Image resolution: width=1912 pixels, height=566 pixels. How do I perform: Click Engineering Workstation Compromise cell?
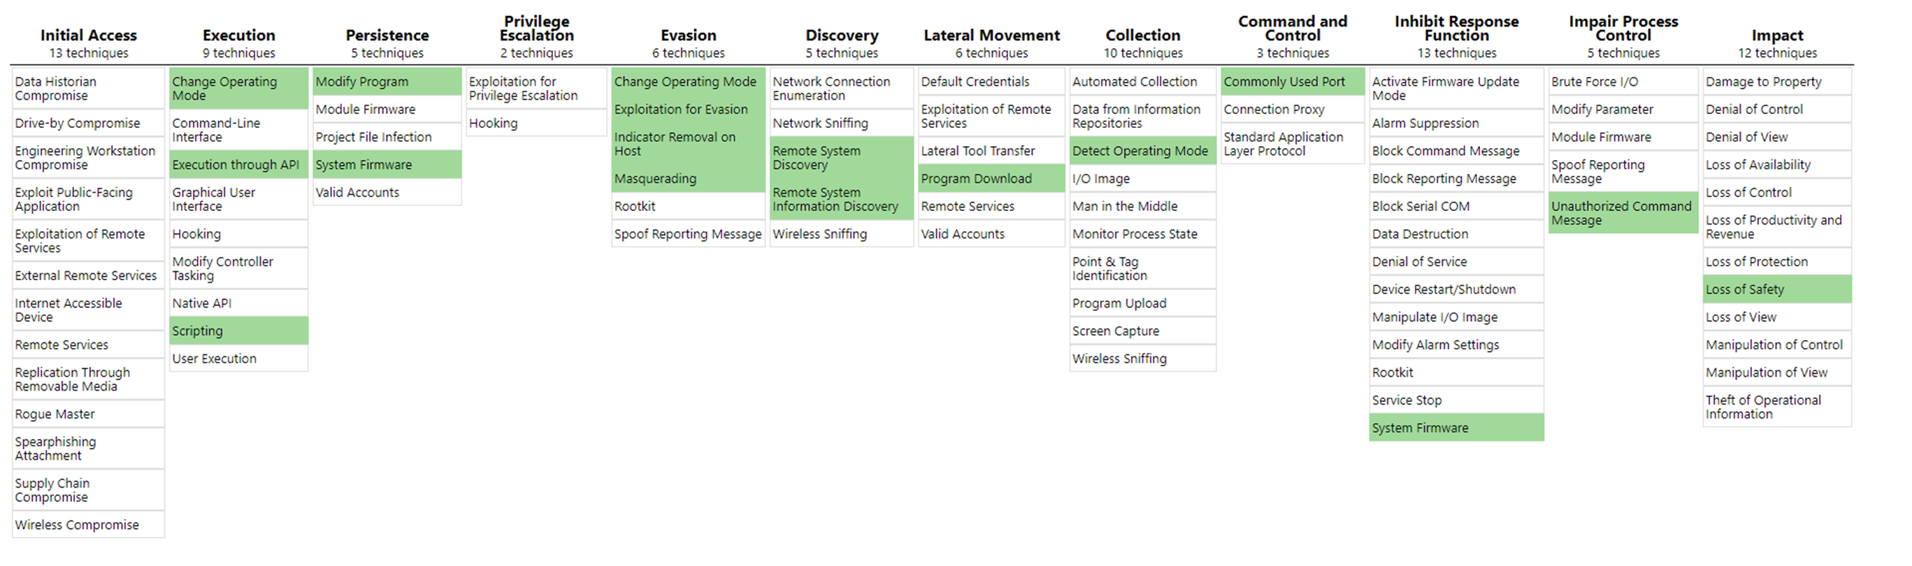click(88, 157)
